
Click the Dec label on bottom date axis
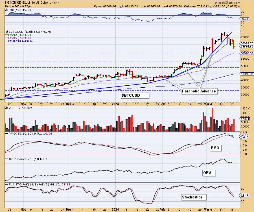69,209
